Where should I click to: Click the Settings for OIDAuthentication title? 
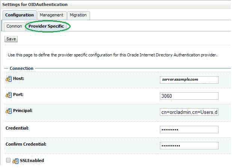coord(35,4)
